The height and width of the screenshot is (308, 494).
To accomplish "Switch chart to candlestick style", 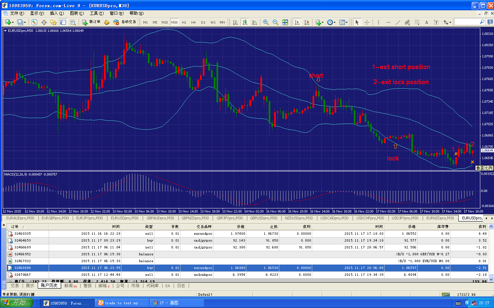I will click(245, 22).
